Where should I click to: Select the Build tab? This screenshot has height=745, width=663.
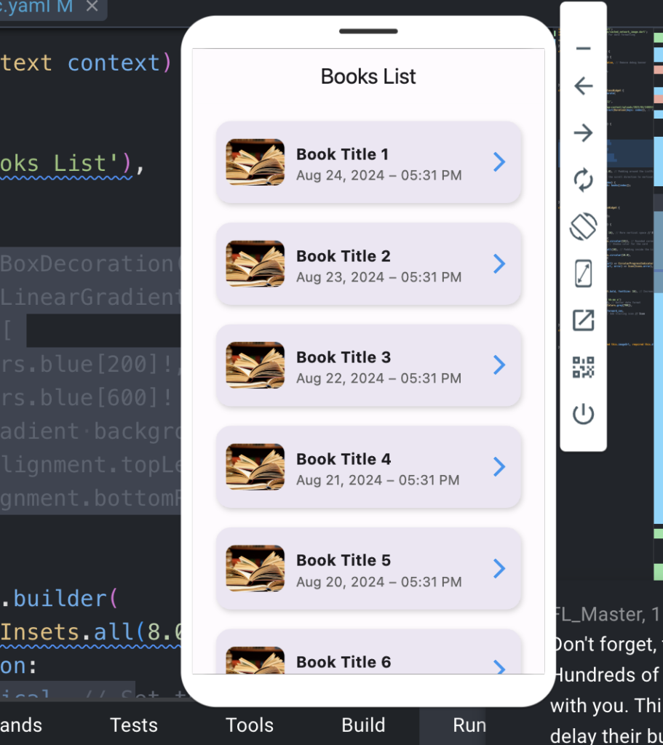(363, 725)
